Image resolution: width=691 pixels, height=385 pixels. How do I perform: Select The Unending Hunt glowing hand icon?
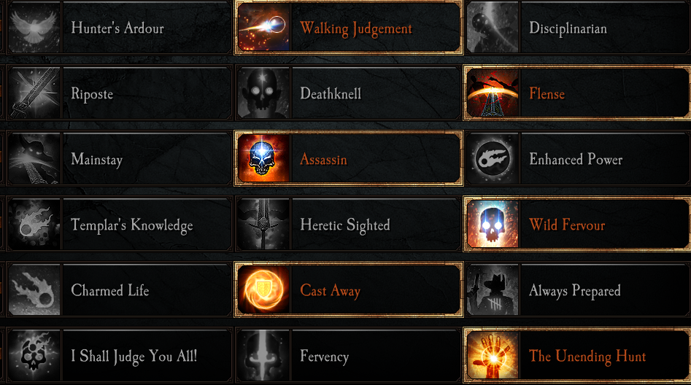coord(493,356)
